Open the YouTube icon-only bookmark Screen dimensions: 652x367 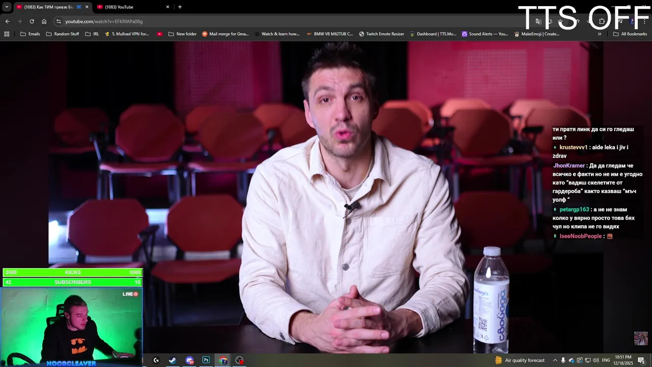pos(160,34)
